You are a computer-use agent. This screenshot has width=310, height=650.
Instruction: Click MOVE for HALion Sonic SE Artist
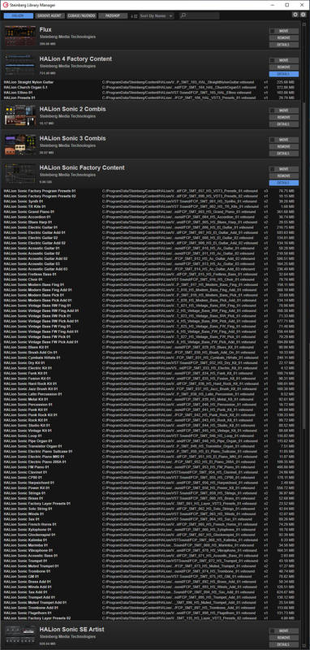(284, 631)
